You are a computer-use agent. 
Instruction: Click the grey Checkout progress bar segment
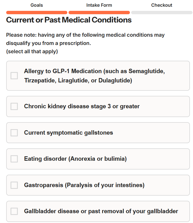(x=162, y=12)
